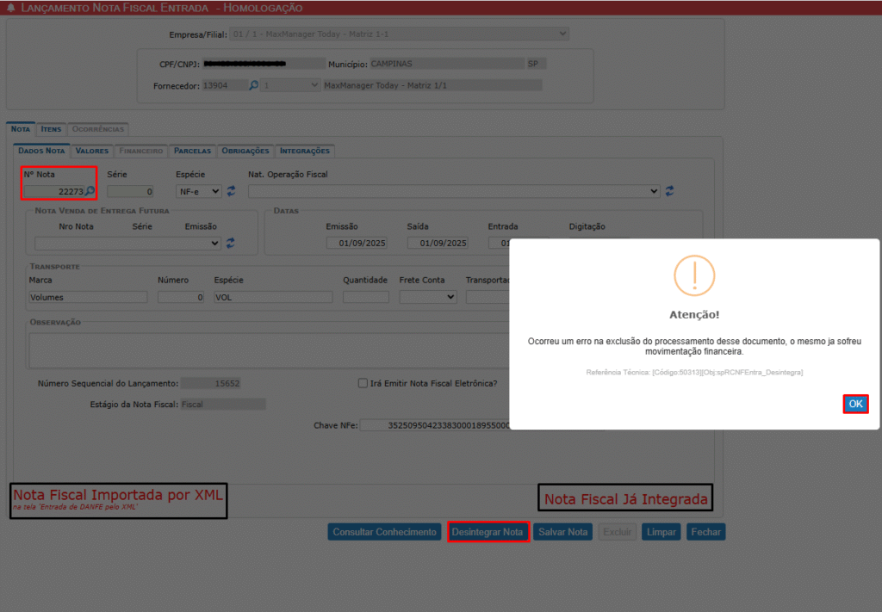This screenshot has width=882, height=612.
Task: Open the Empresa/Filial dropdown
Action: point(399,34)
